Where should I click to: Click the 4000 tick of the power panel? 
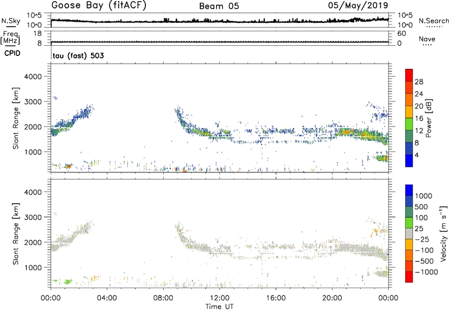tap(33, 77)
